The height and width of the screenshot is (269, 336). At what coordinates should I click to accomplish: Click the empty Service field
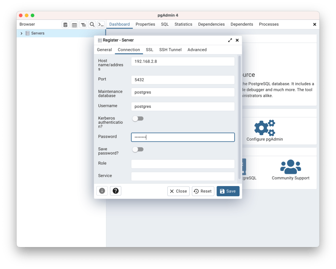(x=183, y=176)
